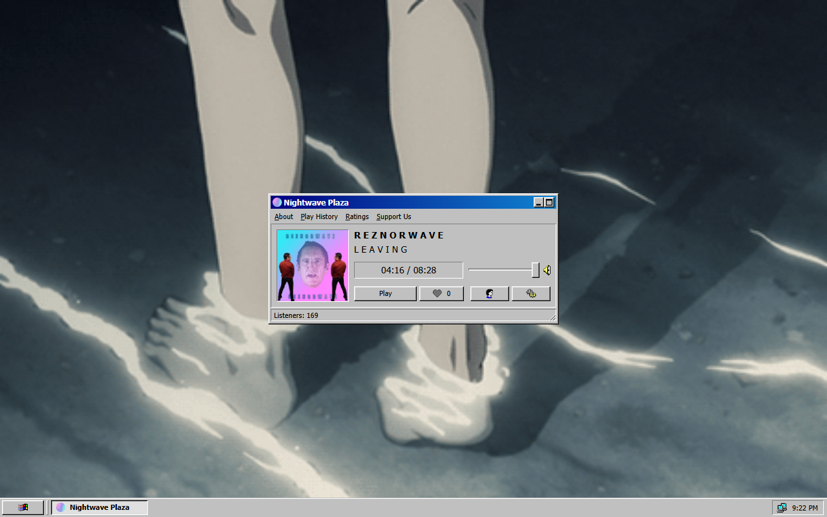Click the artist name REZNORWAVE
Image resolution: width=827 pixels, height=517 pixels.
pyautogui.click(x=399, y=235)
